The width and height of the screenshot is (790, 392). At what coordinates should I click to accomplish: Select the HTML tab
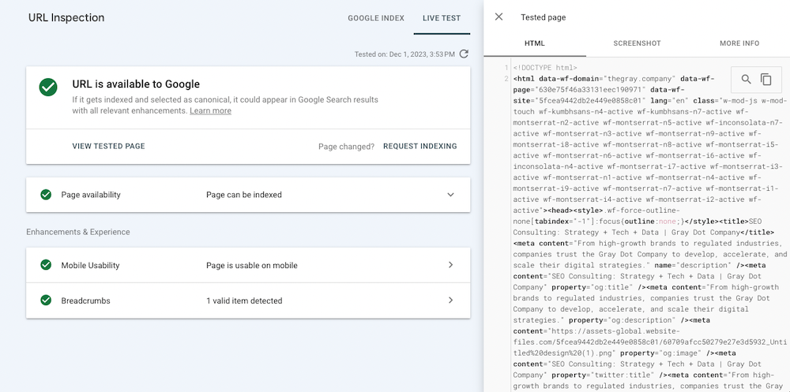(535, 43)
